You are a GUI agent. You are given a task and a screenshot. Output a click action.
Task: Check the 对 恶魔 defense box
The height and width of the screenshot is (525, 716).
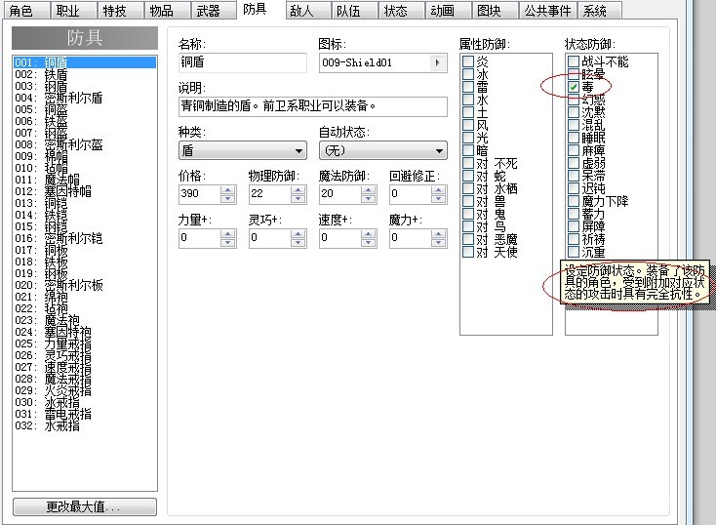point(468,239)
